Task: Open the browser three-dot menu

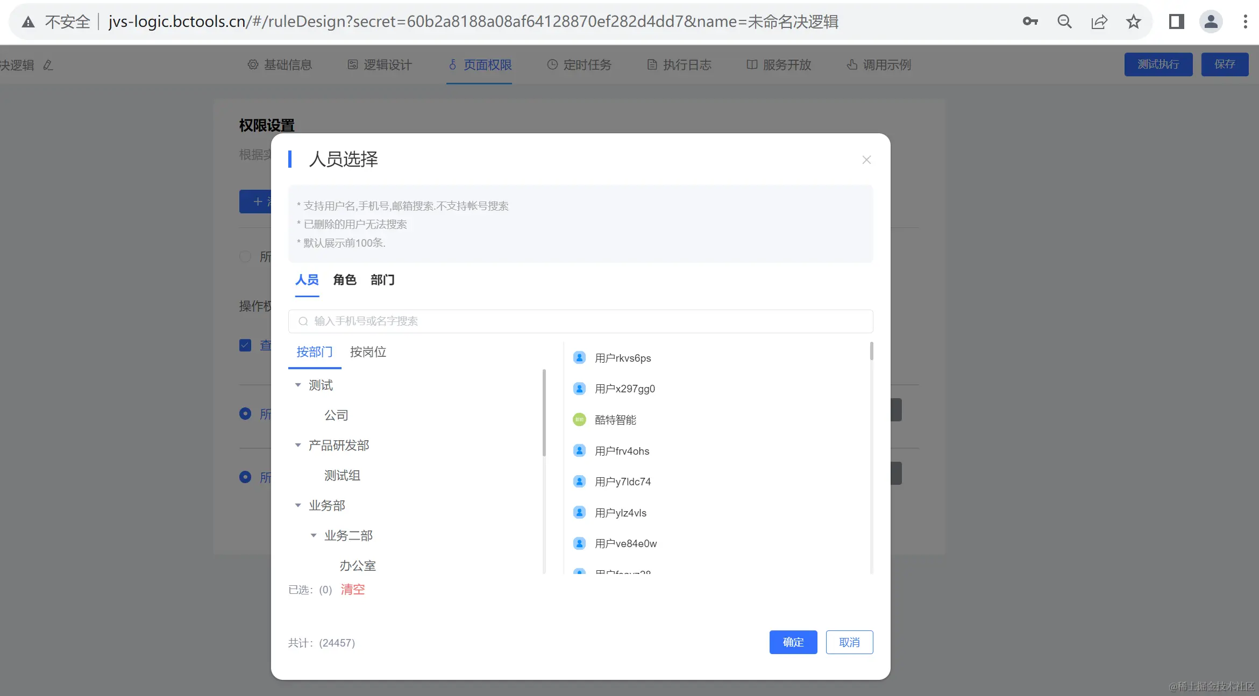Action: 1245,21
